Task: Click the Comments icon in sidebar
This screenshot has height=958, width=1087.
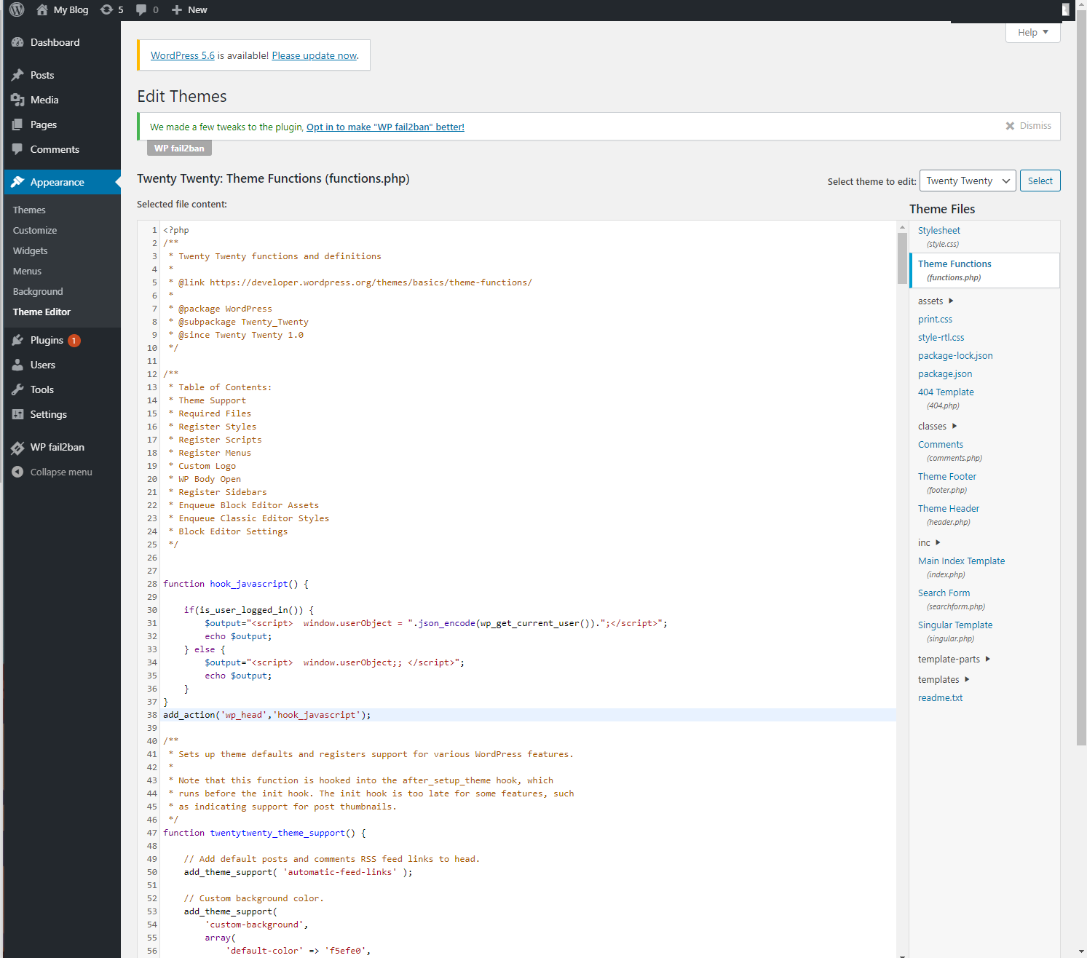Action: click(x=17, y=149)
